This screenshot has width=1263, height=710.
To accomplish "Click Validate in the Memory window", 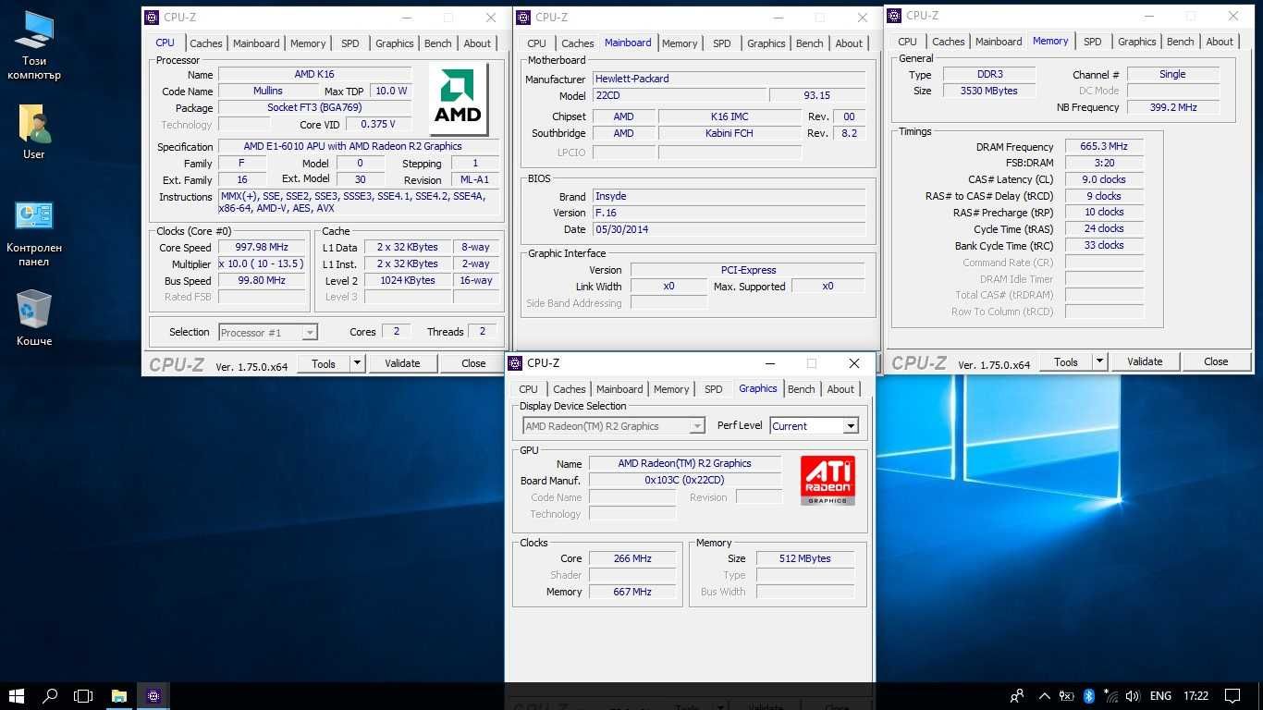I will pyautogui.click(x=1145, y=361).
